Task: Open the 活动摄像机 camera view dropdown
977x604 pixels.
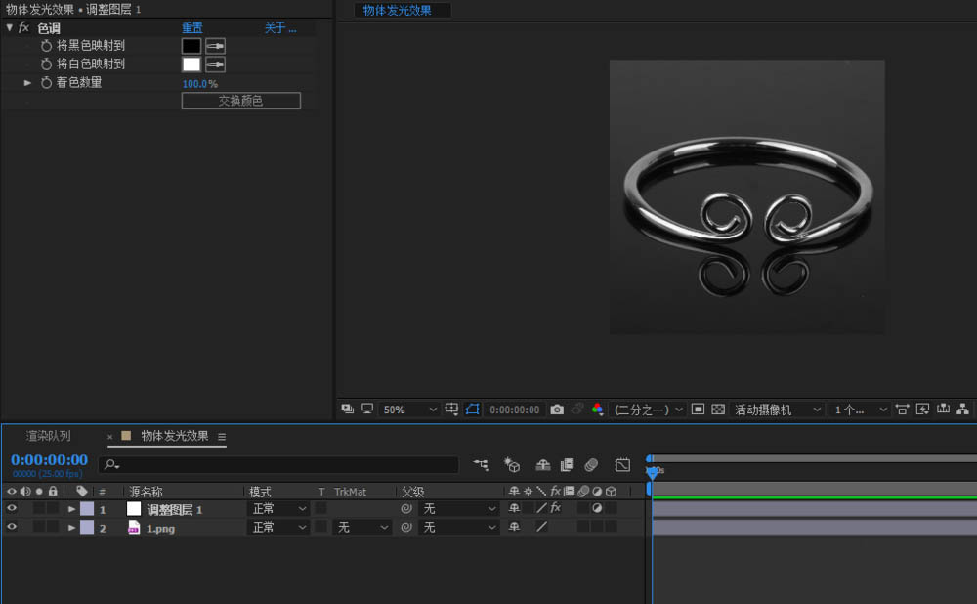Action: pos(776,410)
